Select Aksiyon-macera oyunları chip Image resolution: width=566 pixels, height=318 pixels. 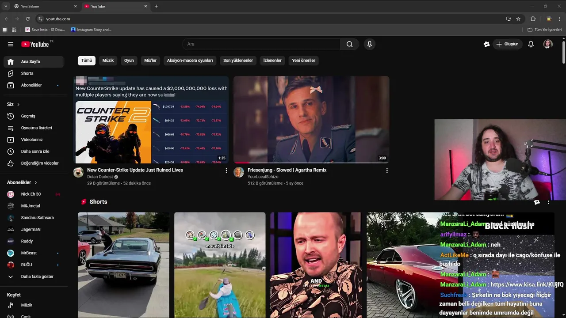pyautogui.click(x=190, y=61)
